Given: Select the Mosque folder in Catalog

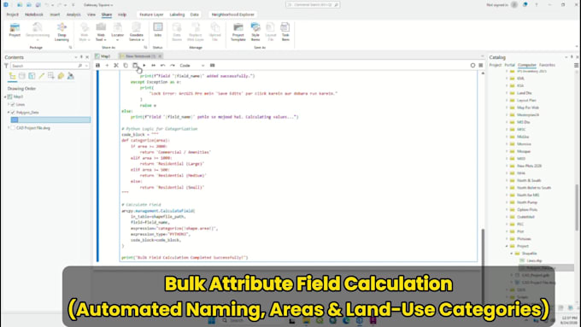Looking at the screenshot, I should (524, 151).
